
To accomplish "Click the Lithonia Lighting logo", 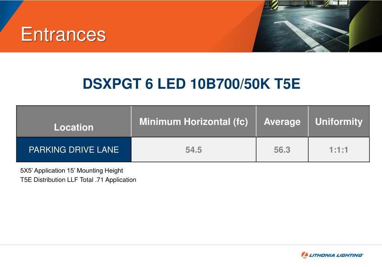I will coord(332,255).
